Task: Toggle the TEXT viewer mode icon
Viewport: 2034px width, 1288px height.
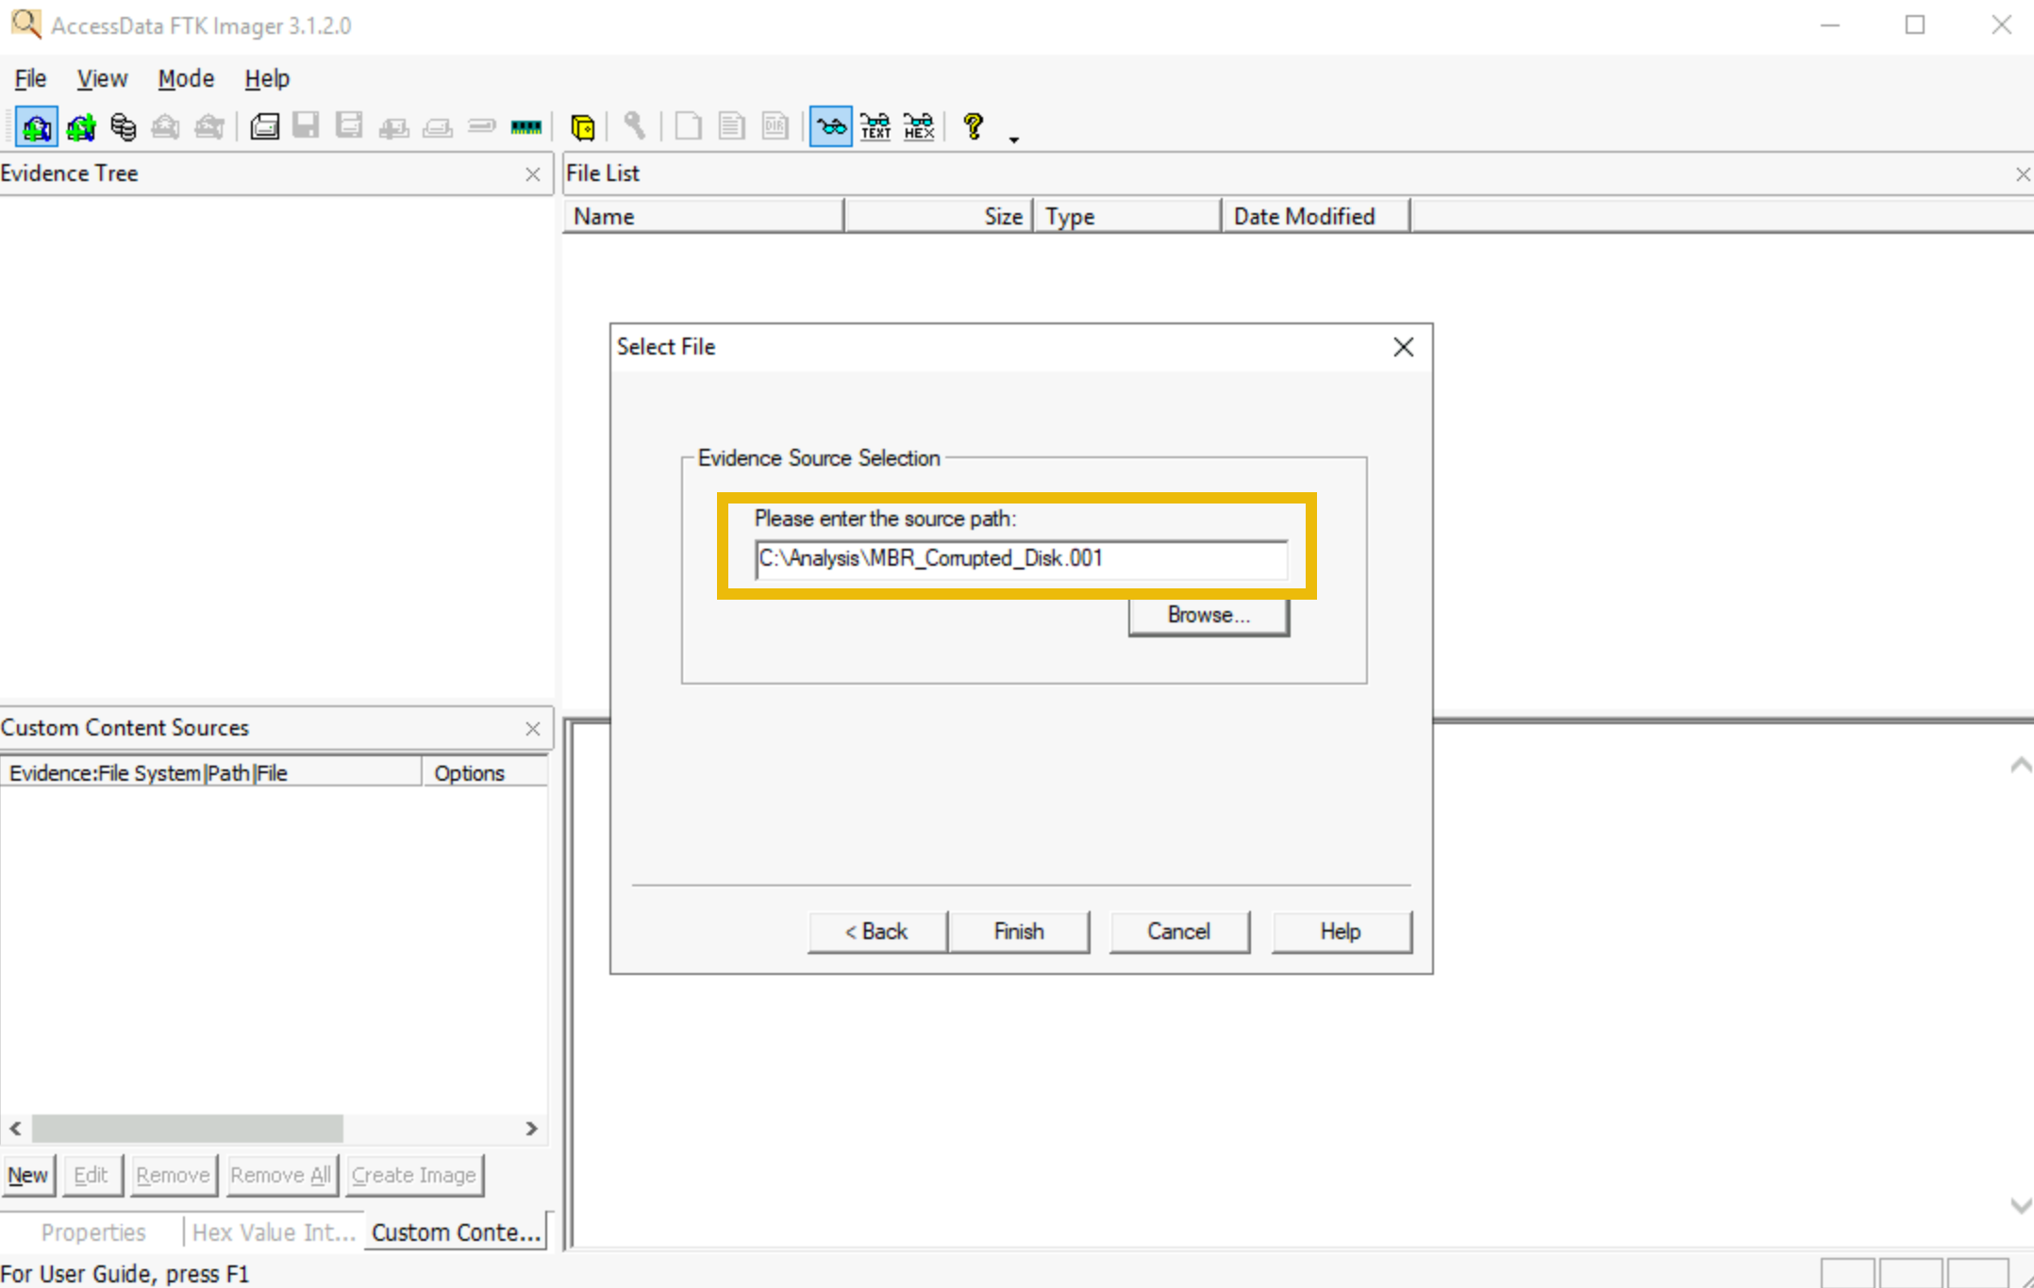Action: [x=875, y=126]
